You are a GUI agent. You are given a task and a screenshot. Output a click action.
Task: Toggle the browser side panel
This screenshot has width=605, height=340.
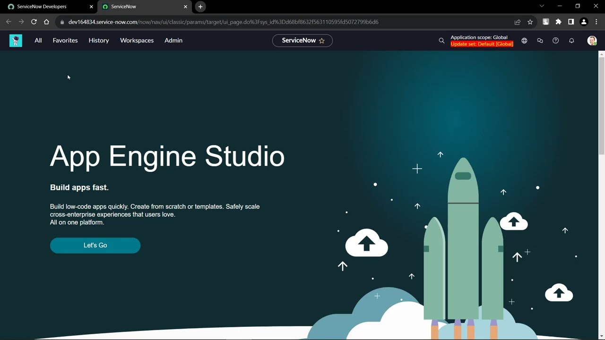pyautogui.click(x=571, y=22)
